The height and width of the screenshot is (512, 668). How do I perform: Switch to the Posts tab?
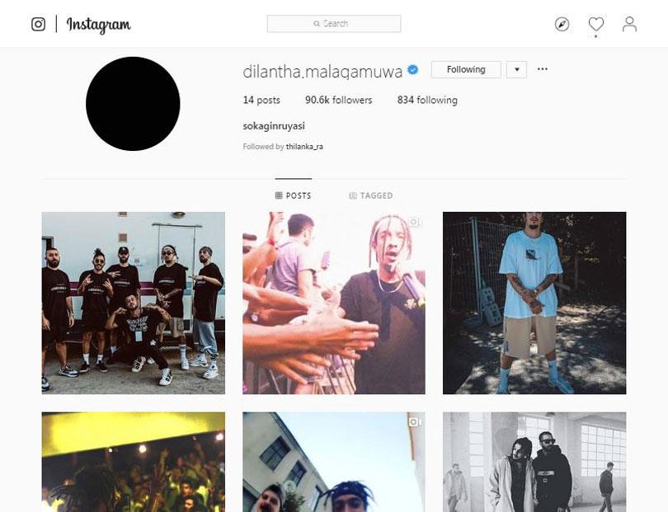(293, 195)
